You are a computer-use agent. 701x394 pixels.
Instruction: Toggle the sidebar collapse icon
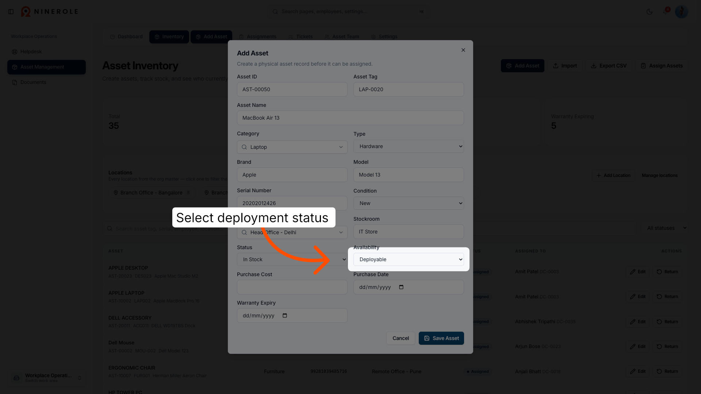[11, 12]
